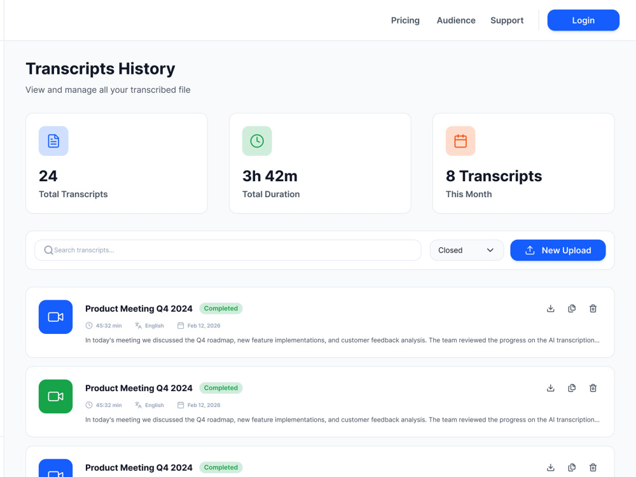This screenshot has height=477, width=636.
Task: Click 45:32 min duration in second transcript
Action: click(x=109, y=404)
